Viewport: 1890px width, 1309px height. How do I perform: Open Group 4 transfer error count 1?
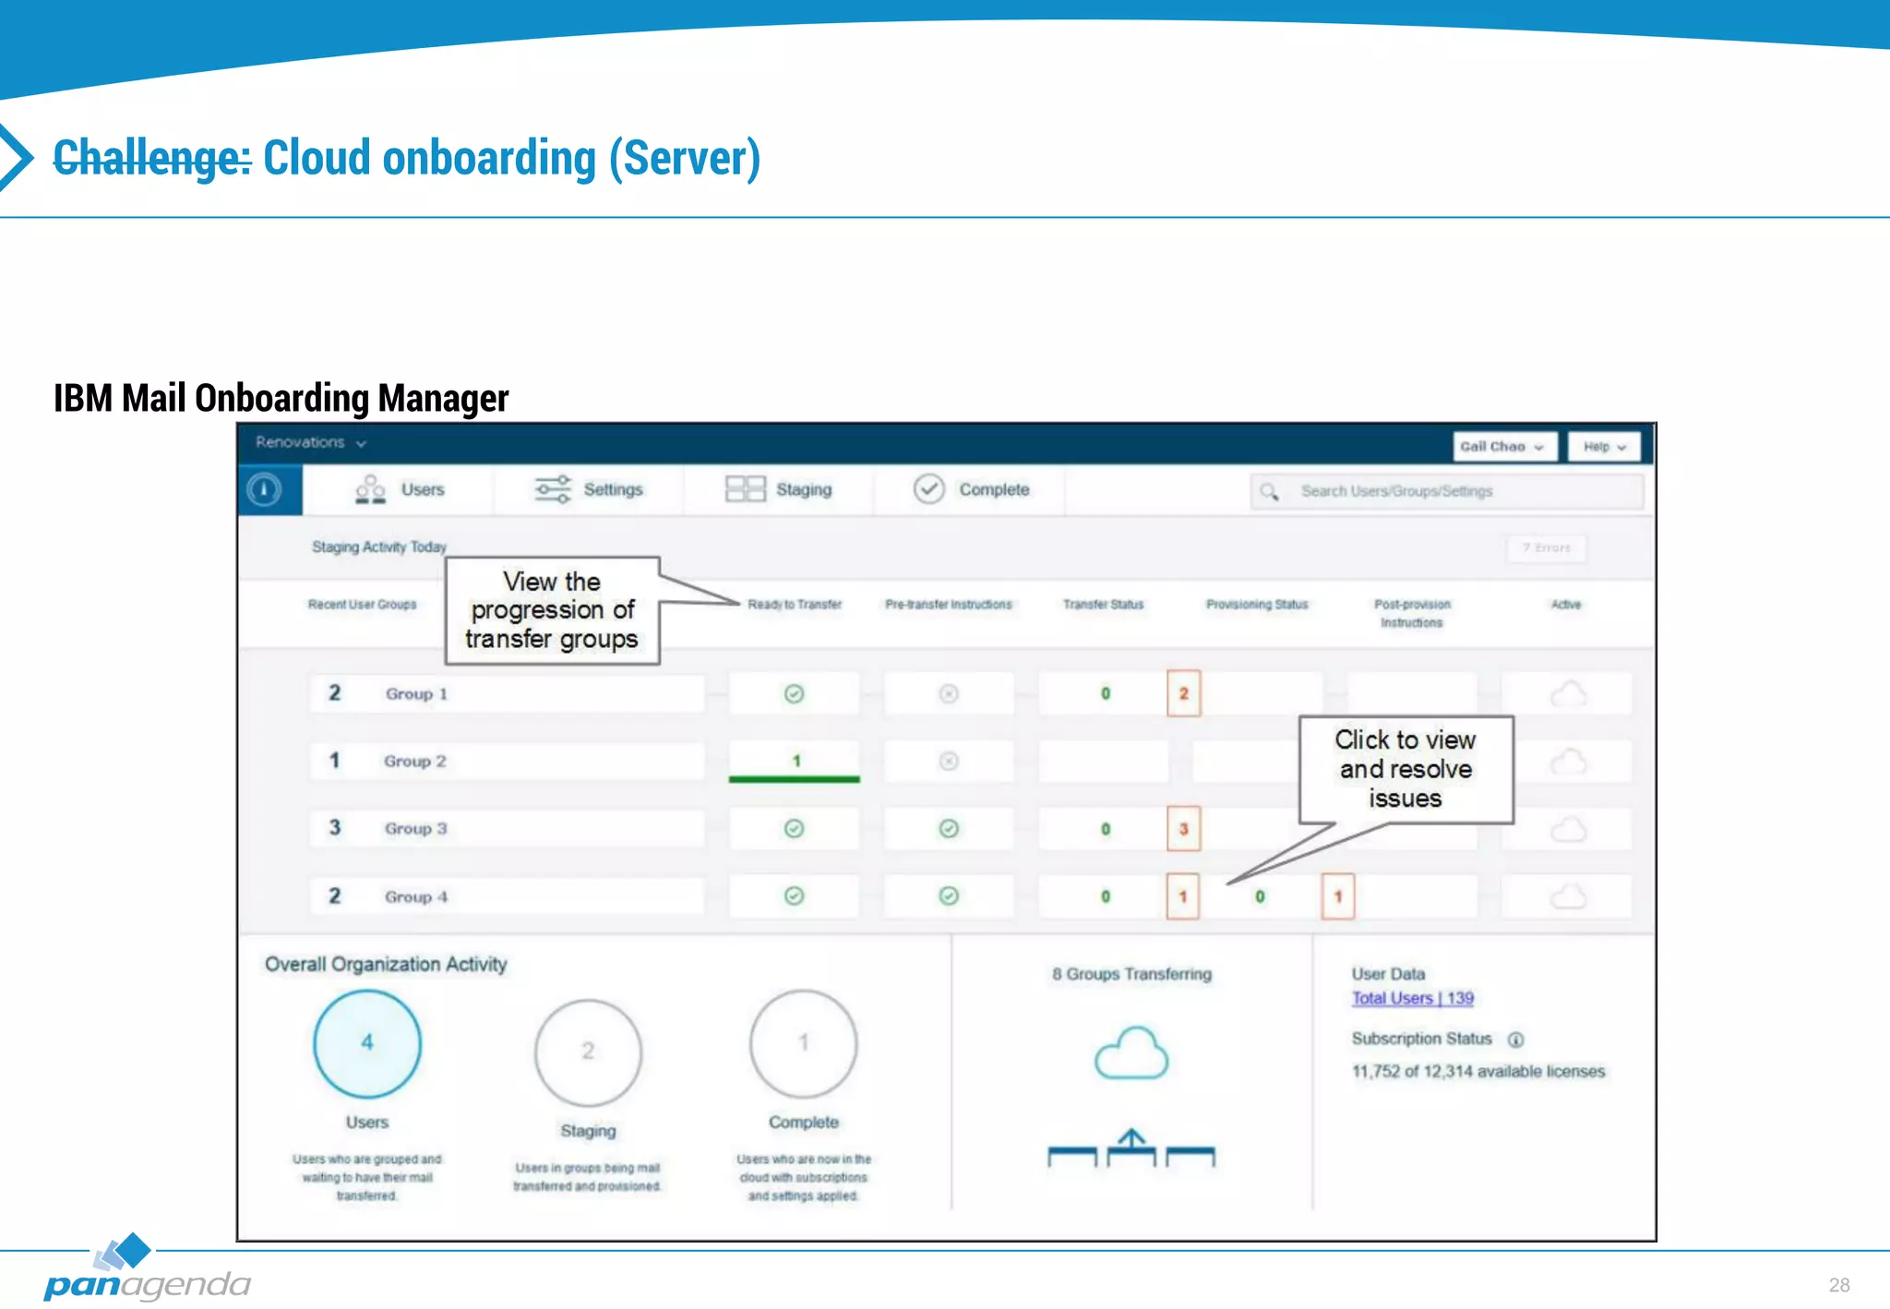tap(1183, 896)
